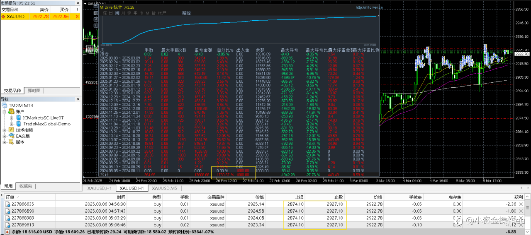This screenshot has width=531, height=235.
Task: Click the 脚本 scripts icon
Action: coord(11,142)
